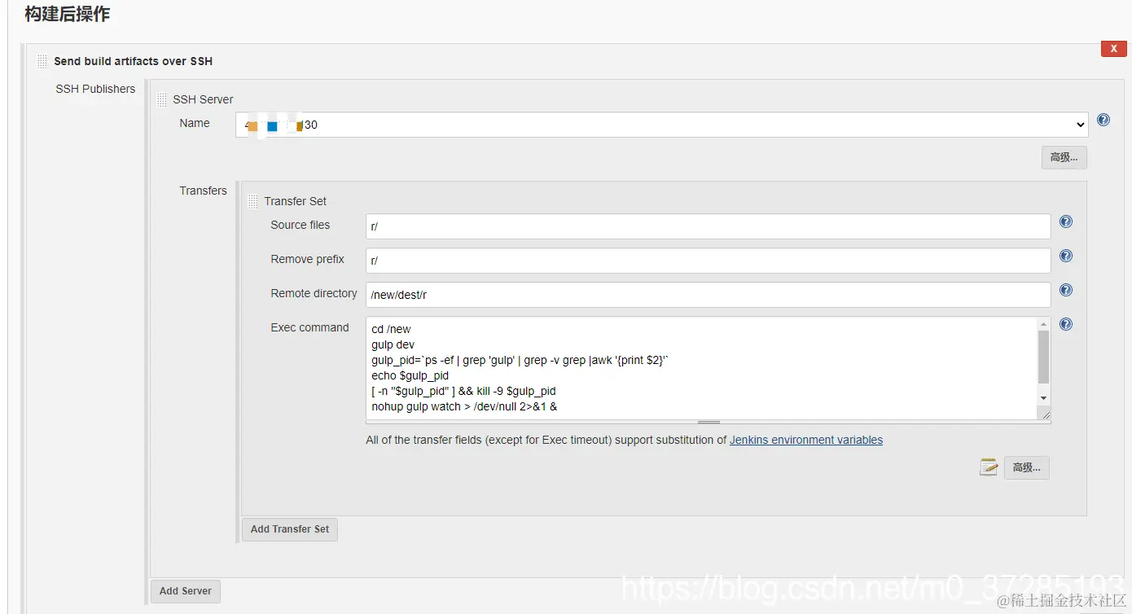1132x614 pixels.
Task: Click 高级 button below Exec command
Action: point(1026,467)
